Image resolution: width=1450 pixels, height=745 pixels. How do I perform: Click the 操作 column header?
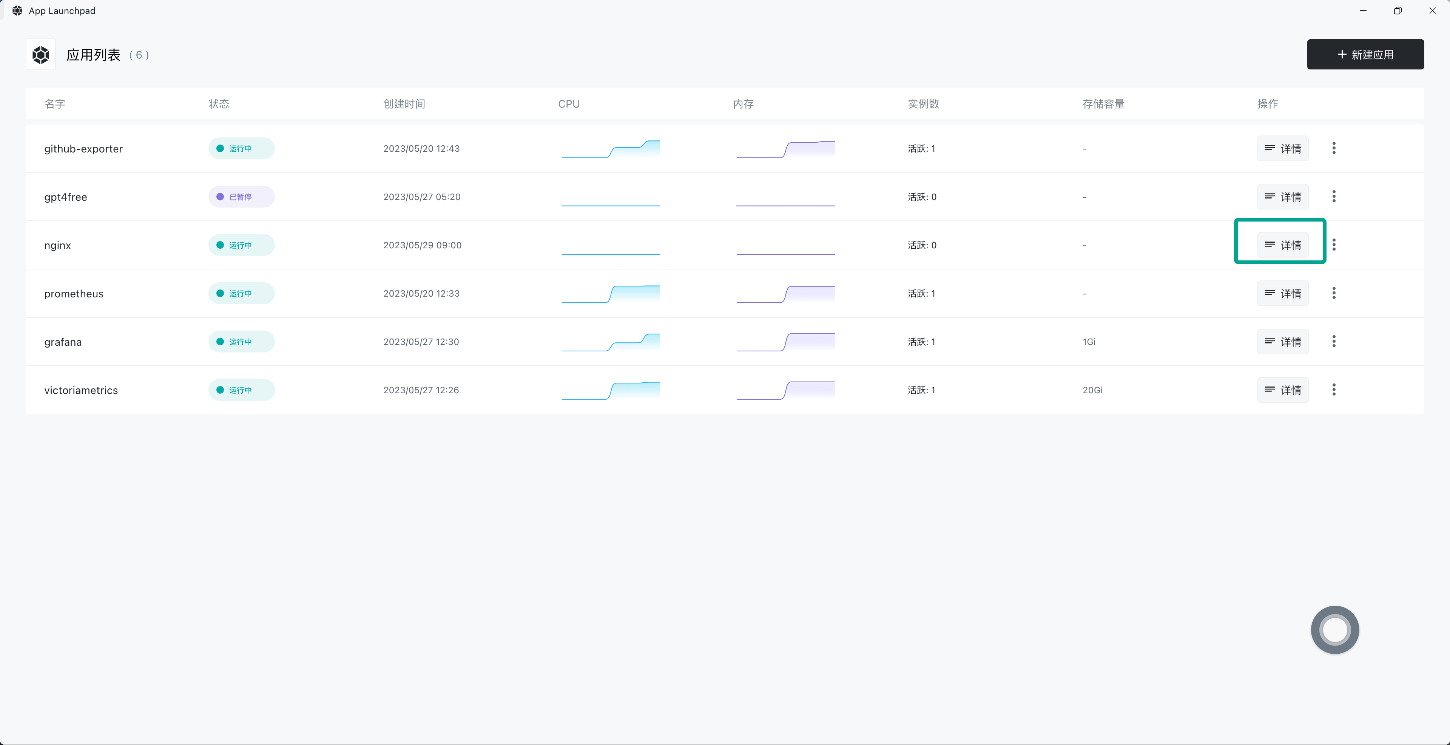[1268, 104]
